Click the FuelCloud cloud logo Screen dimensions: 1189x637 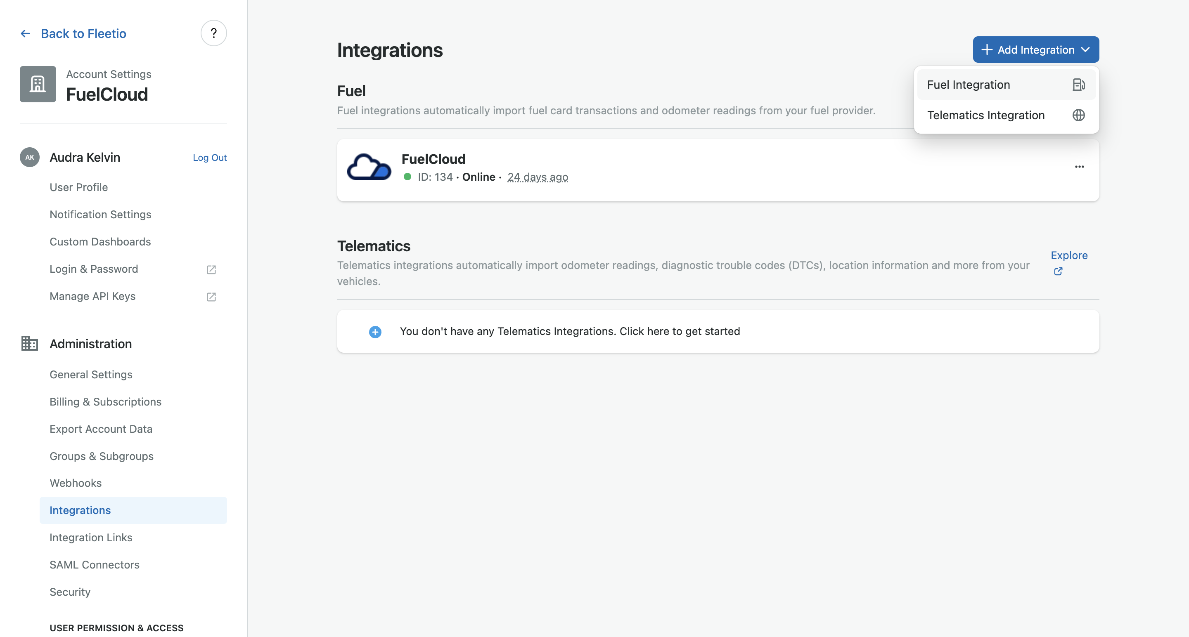369,167
